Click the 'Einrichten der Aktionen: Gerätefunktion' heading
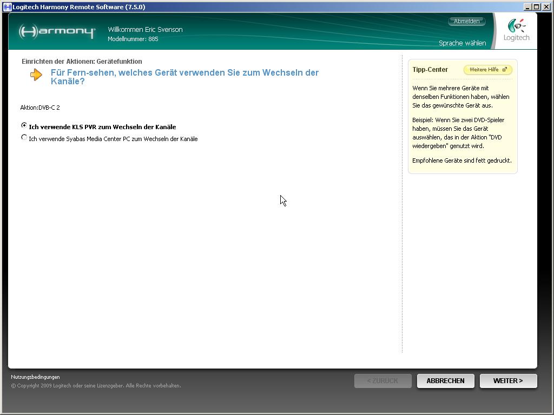The width and height of the screenshot is (554, 415). click(82, 62)
